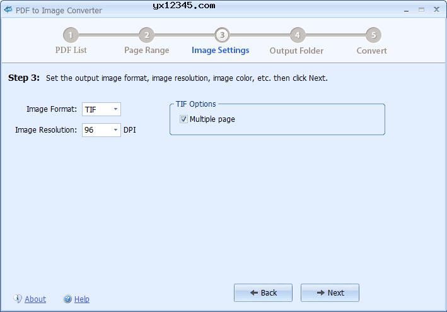The width and height of the screenshot is (447, 312).
Task: Close the PDF to Image Converter window
Action: [436, 9]
